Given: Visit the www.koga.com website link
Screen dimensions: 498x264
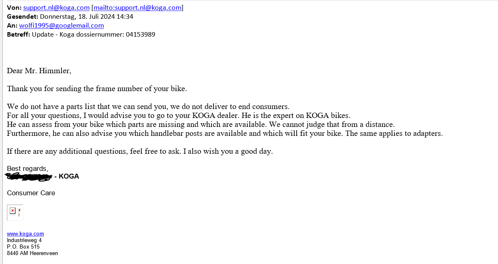Looking at the screenshot, I should click(25, 234).
